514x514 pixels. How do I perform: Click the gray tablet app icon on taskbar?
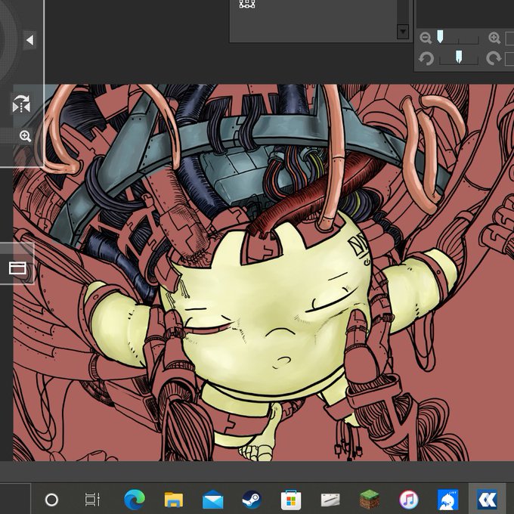coord(330,500)
